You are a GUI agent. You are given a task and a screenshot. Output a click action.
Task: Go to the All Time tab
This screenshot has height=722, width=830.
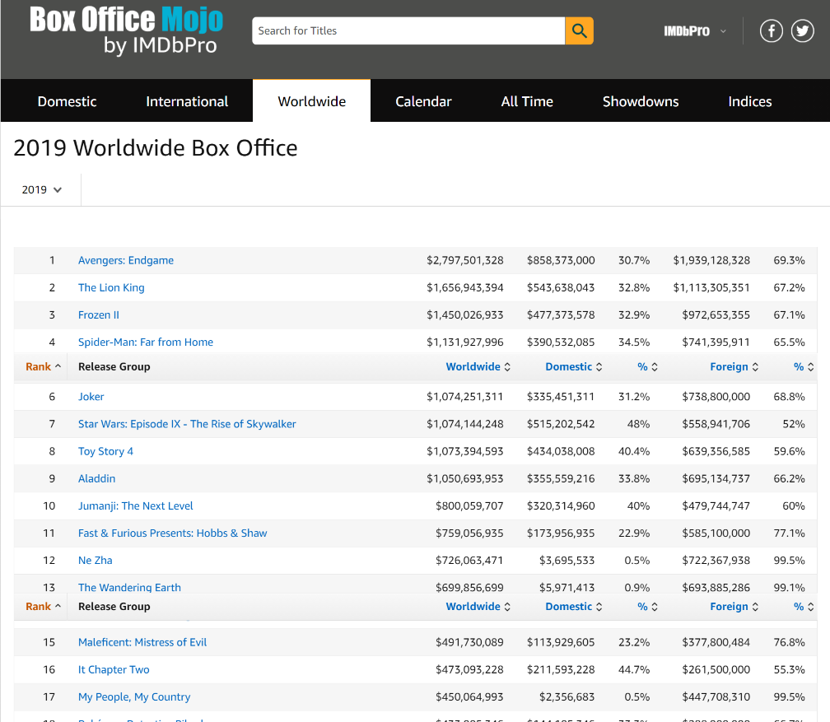pos(527,101)
